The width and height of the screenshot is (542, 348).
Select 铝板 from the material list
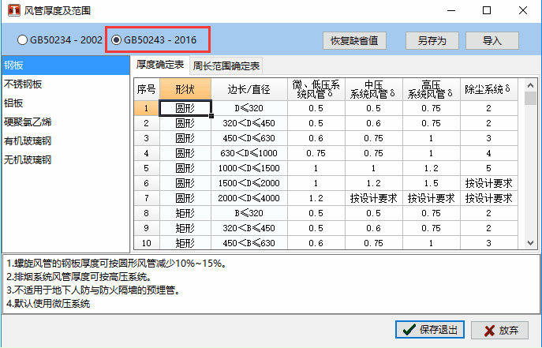coord(14,103)
